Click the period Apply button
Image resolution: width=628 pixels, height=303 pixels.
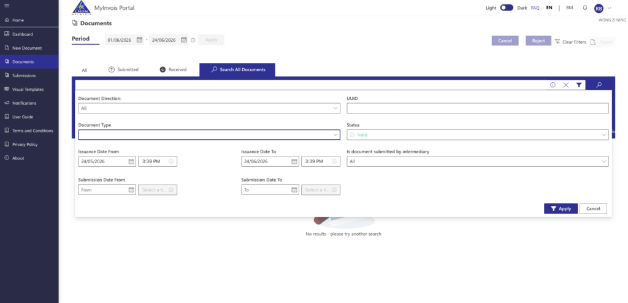pyautogui.click(x=211, y=40)
